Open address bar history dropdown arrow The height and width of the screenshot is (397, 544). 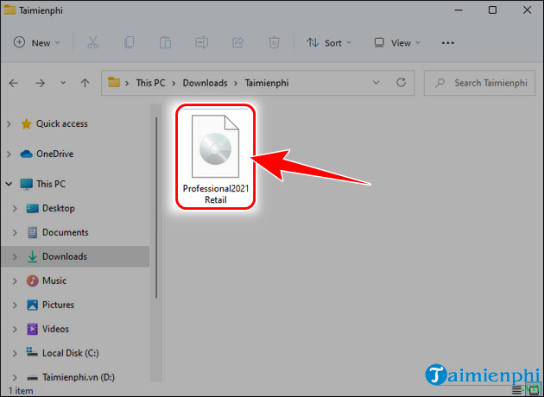coord(376,83)
